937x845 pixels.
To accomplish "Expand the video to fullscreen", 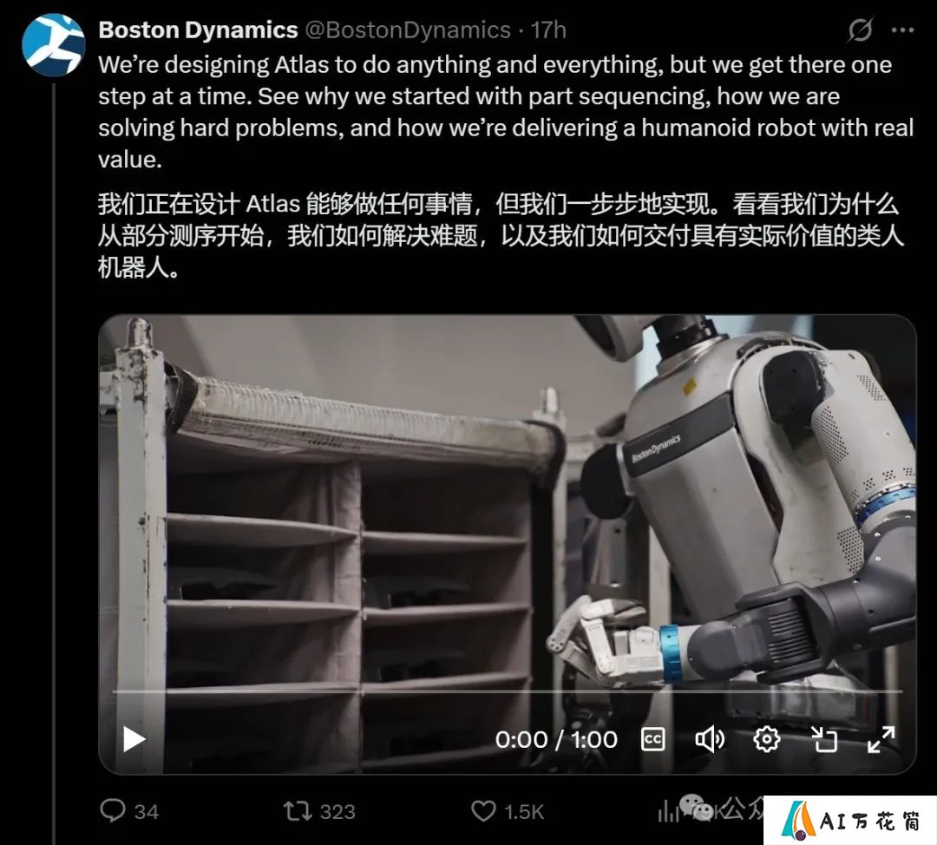I will tap(881, 739).
